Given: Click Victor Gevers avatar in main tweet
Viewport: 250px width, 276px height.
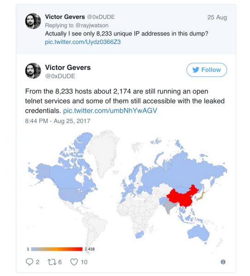Looking at the screenshot, I should point(33,71).
